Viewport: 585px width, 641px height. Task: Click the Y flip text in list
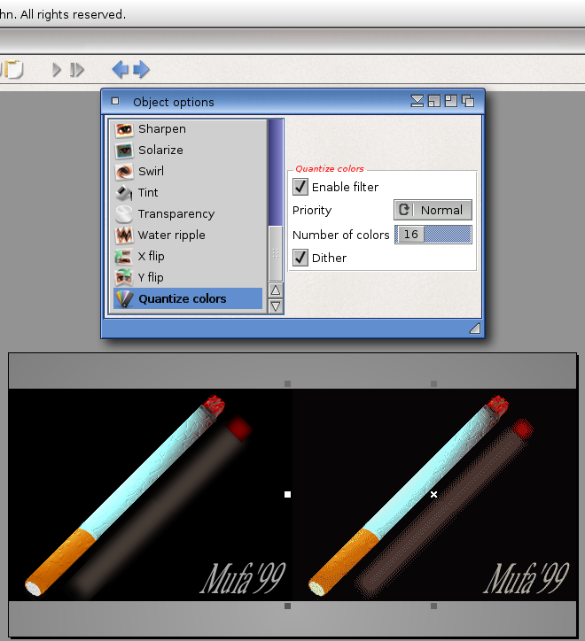[151, 278]
